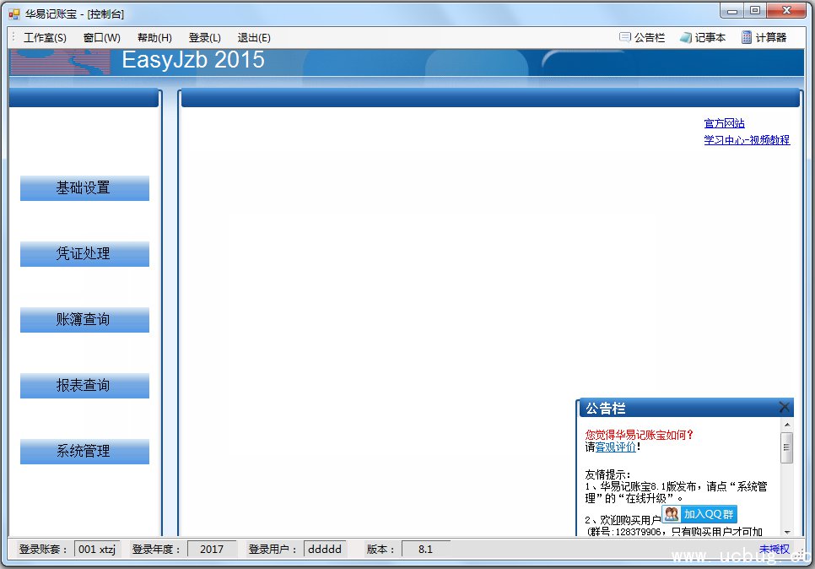Open the 窗口(W) menu

tap(101, 38)
